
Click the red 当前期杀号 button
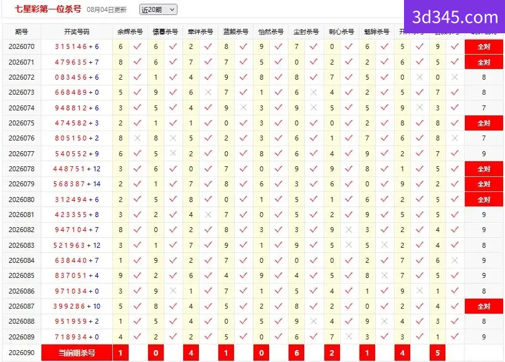[x=77, y=353]
